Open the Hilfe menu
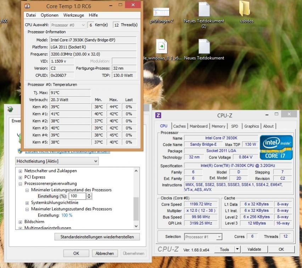This screenshot has width=302, height=268. click(94, 15)
